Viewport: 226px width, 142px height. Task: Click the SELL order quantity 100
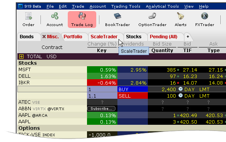click(171, 96)
